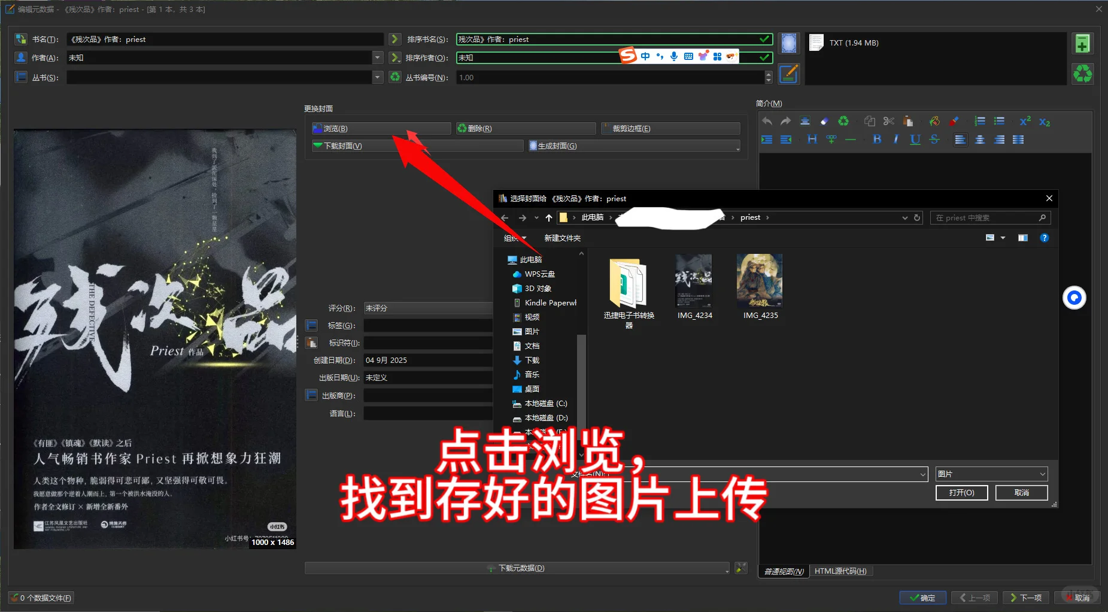Click the 裁剪边框(E) trim borders button
The image size is (1108, 612).
click(x=671, y=128)
